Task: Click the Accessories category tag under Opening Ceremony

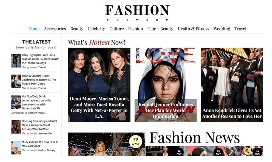Action: click(x=45, y=133)
